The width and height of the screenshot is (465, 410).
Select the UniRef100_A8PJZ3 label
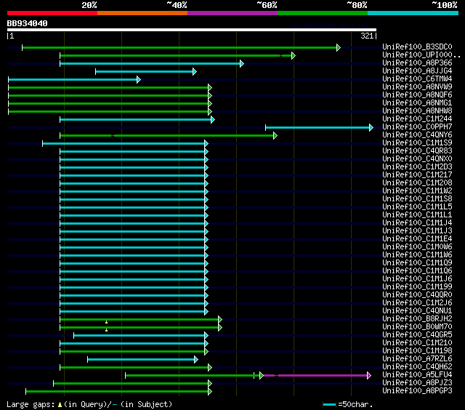click(x=417, y=383)
